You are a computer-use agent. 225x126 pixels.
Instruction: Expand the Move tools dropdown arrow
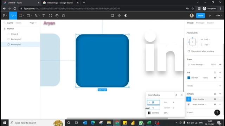click(x=15, y=16)
